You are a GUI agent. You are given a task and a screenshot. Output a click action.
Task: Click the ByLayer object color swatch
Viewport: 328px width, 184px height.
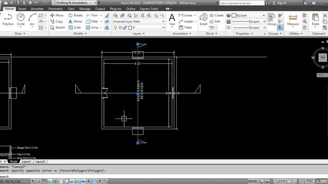[234, 15]
